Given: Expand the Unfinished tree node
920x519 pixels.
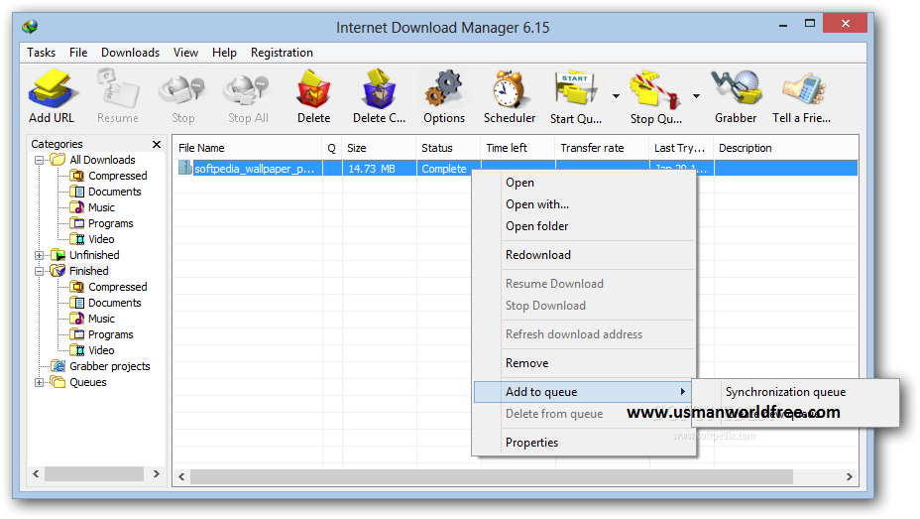Looking at the screenshot, I should click(39, 255).
